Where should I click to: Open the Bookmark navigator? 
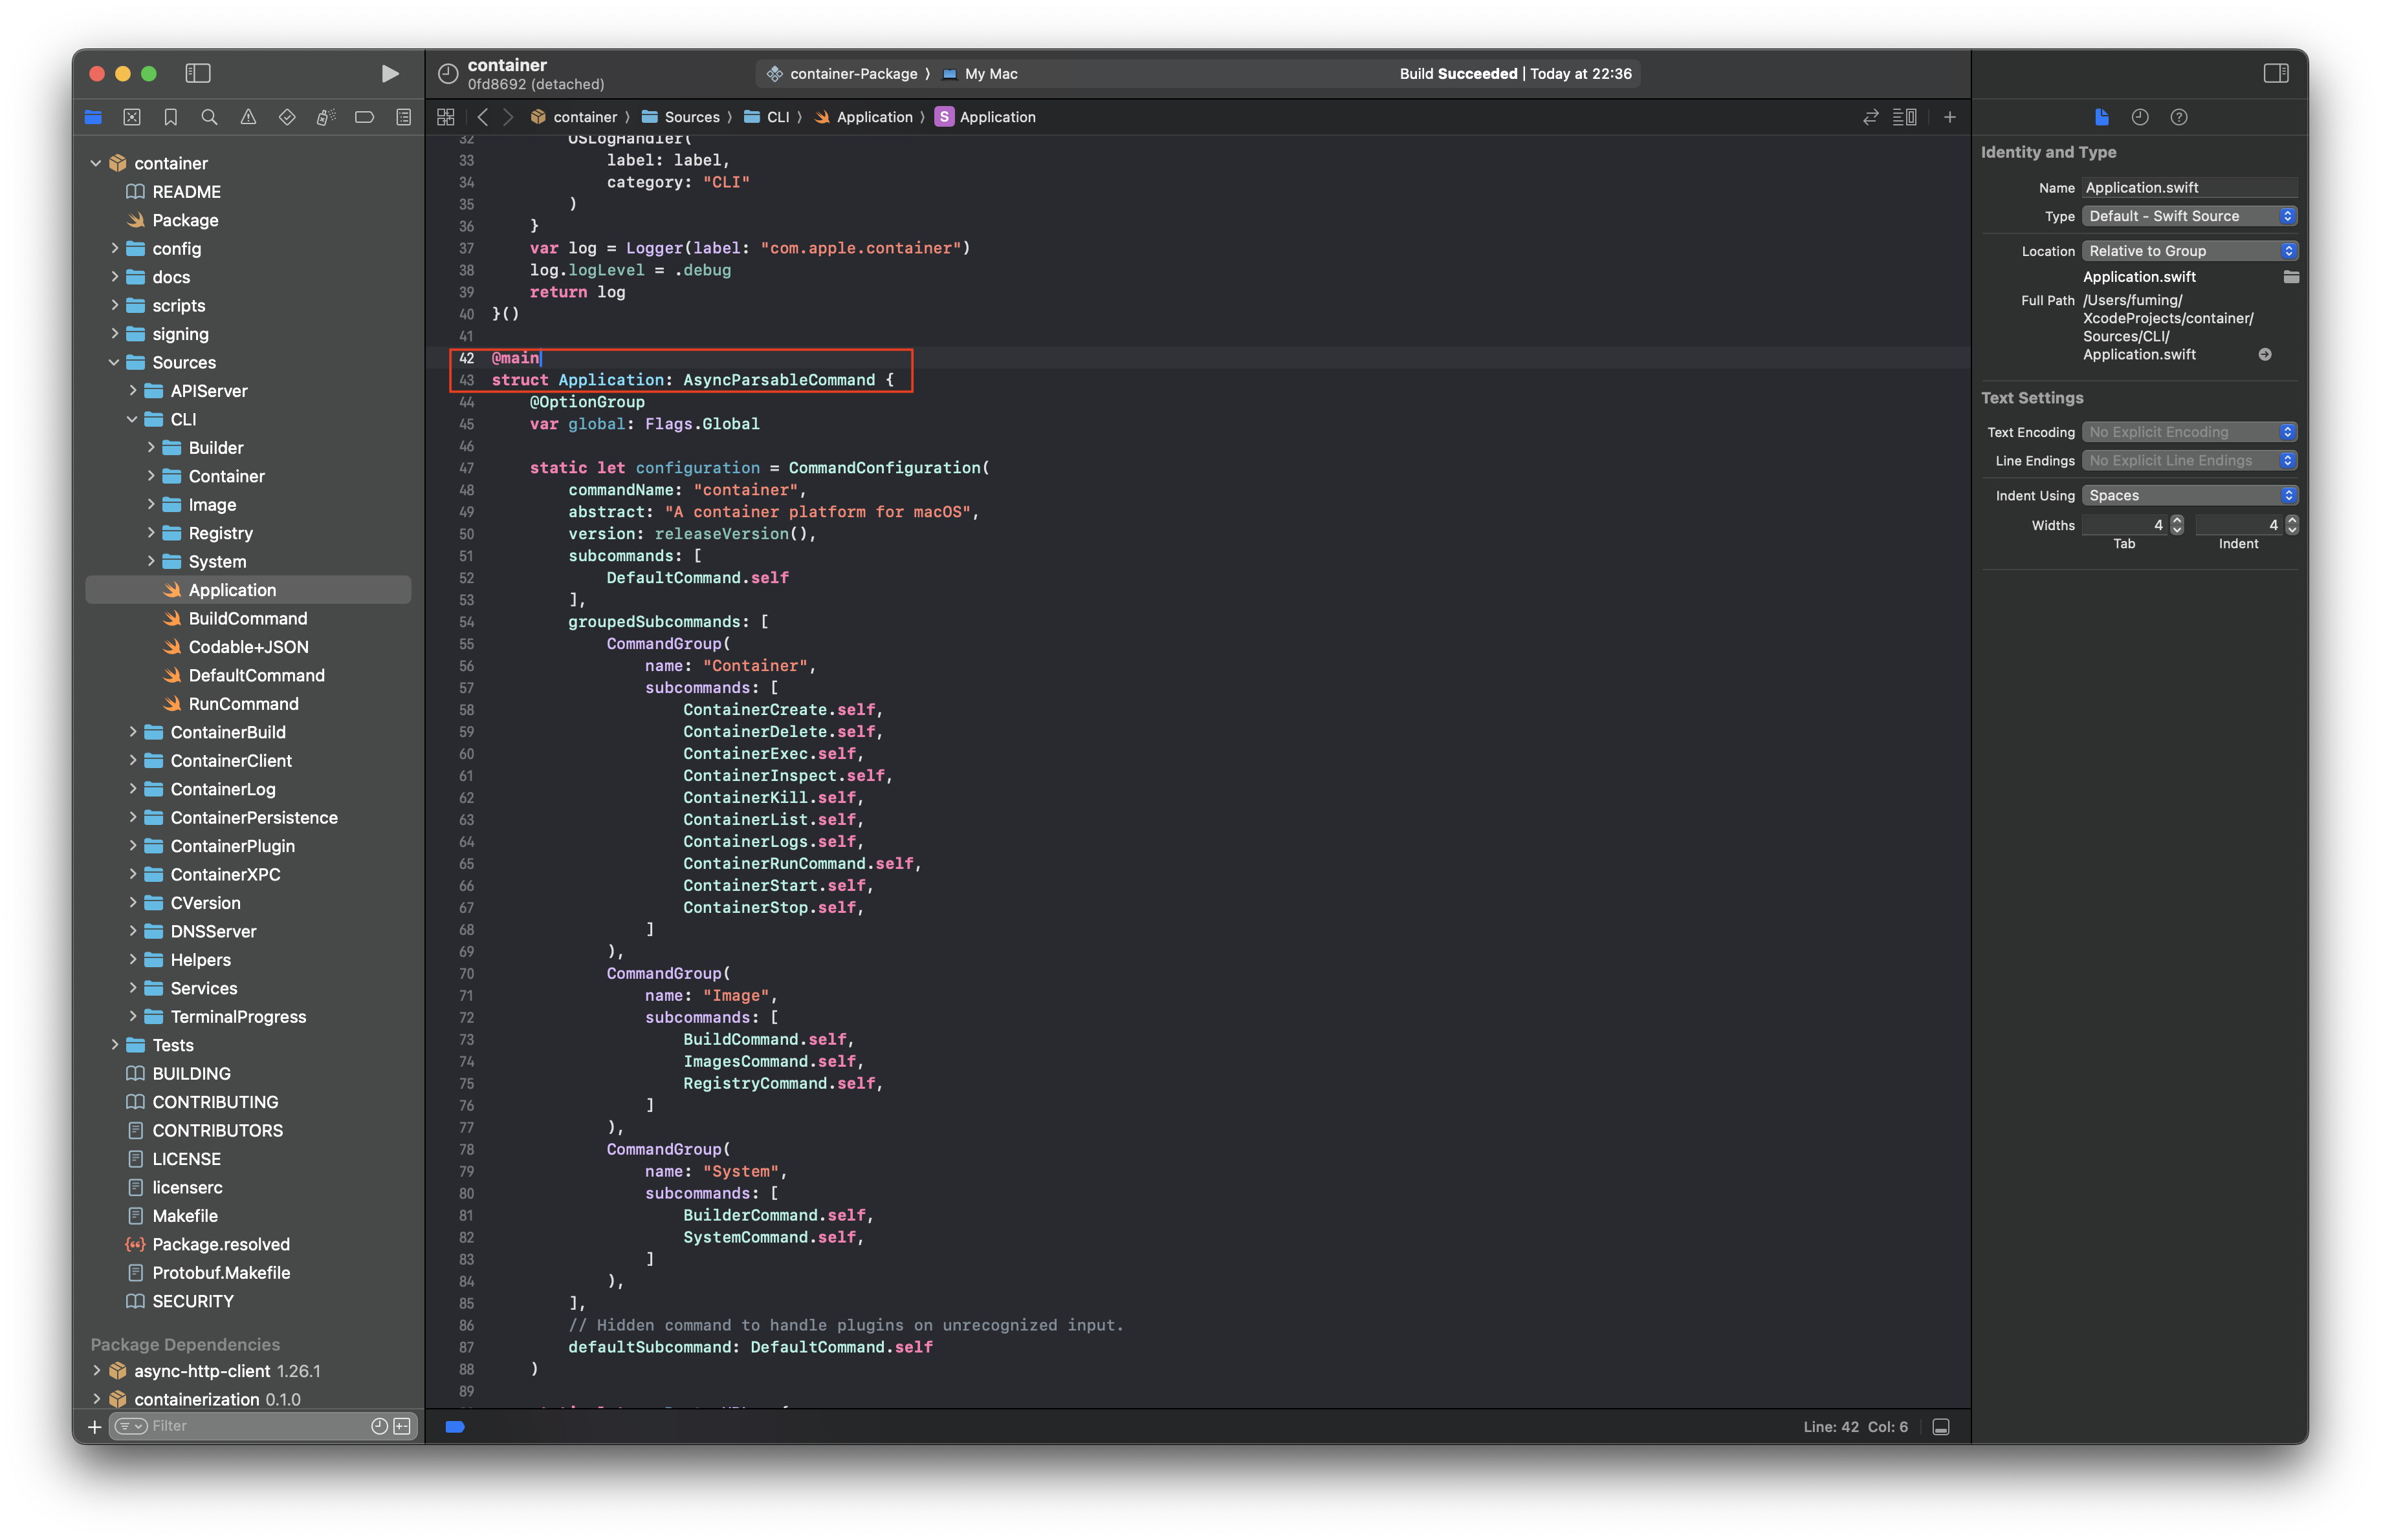coord(171,117)
